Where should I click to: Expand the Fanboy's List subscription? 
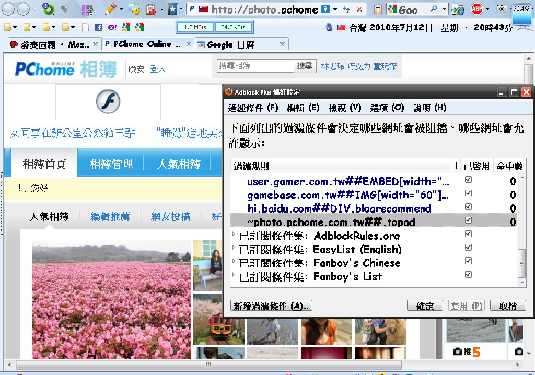(x=234, y=275)
